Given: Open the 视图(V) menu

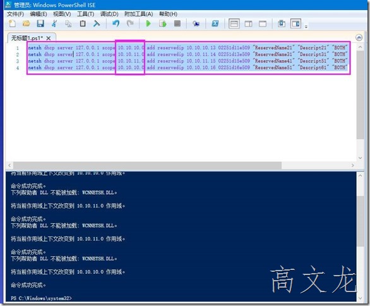Looking at the screenshot, I should pyautogui.click(x=62, y=14).
